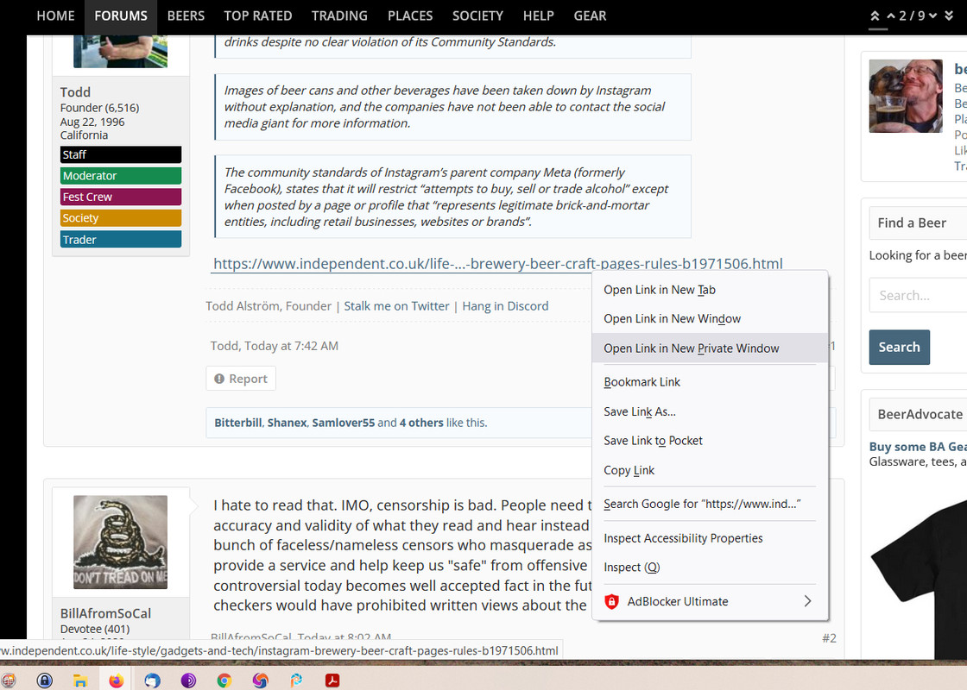Viewport: 967px width, 690px height.
Task: Click BillAfromSoCal's Don't Tread avatar
Action: pyautogui.click(x=120, y=543)
